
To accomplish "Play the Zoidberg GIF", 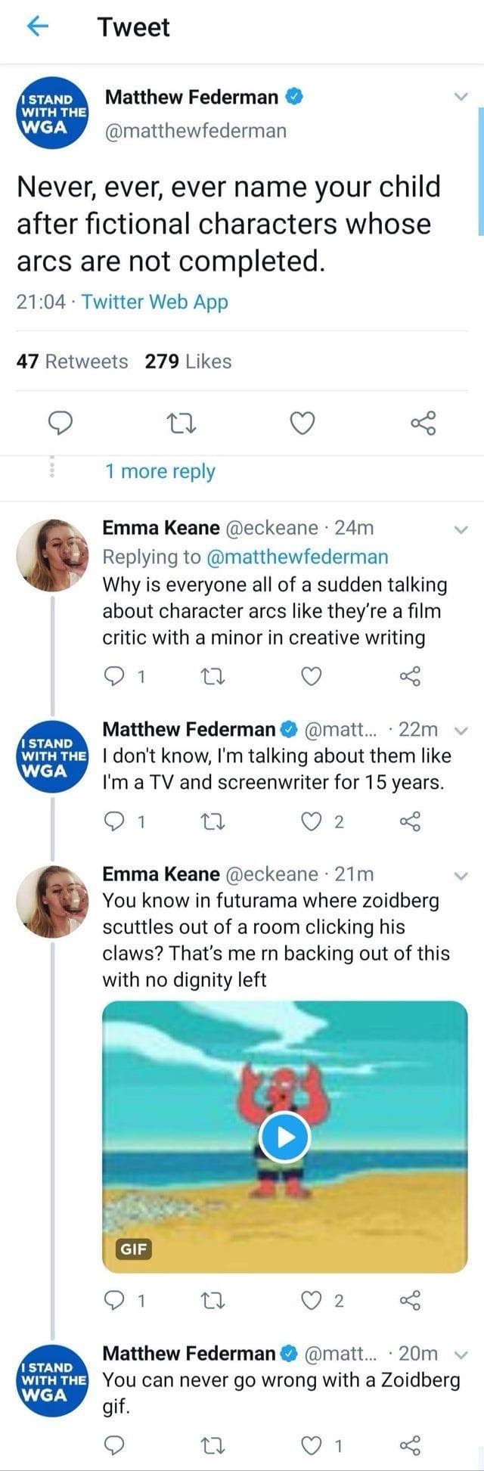I will click(x=284, y=1137).
